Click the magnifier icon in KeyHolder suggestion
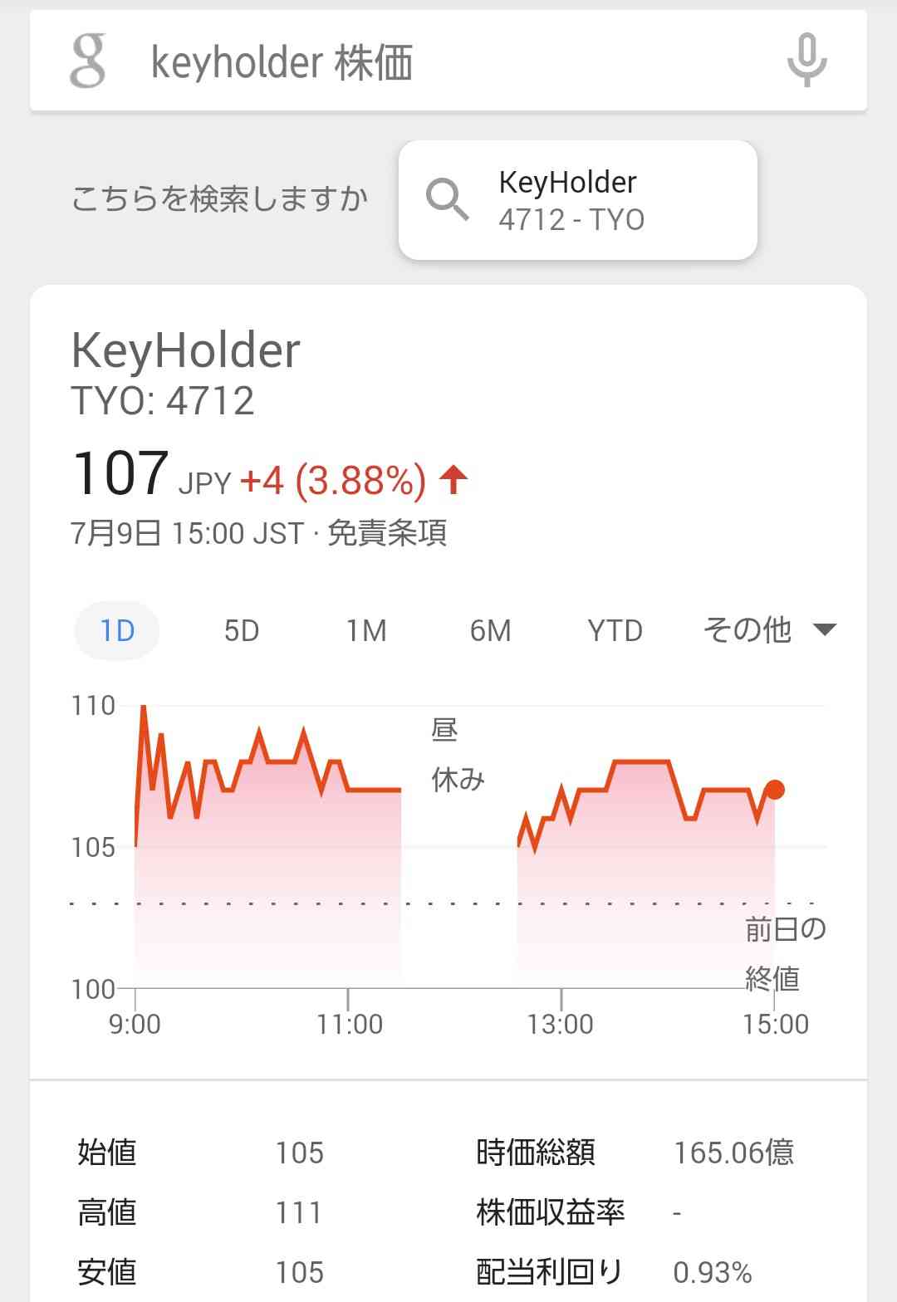 (447, 200)
